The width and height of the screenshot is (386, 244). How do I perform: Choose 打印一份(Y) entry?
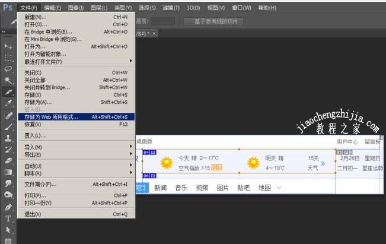(76, 203)
